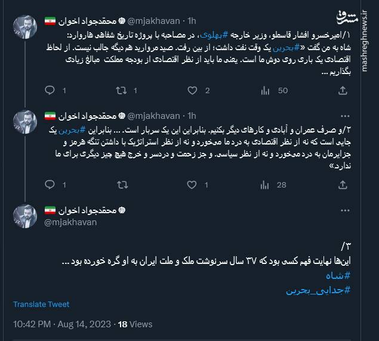
Task: Reply to the second tweet in thread
Action: [x=50, y=185]
